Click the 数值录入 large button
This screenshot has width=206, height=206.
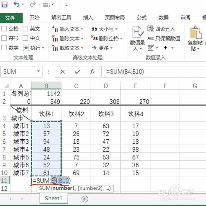(138, 39)
